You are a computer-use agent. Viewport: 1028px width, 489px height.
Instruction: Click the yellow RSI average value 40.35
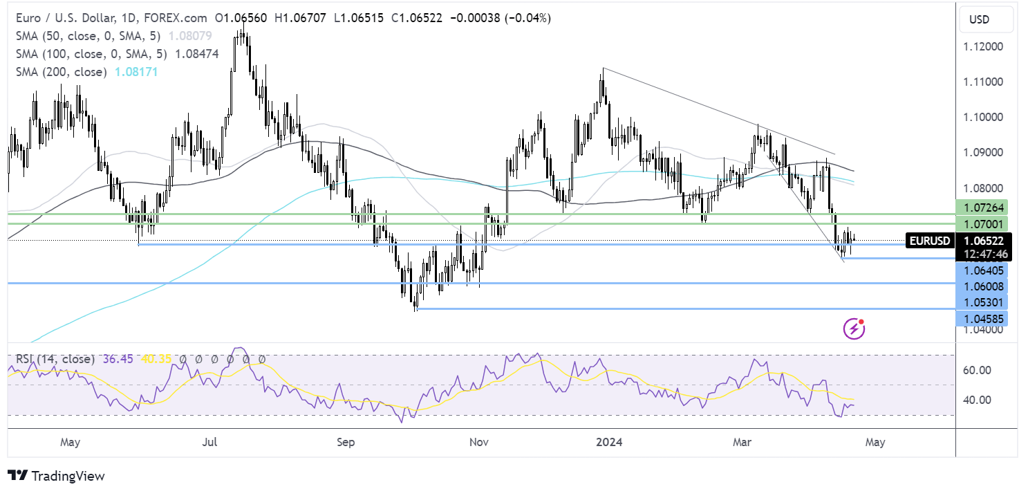[x=155, y=359]
